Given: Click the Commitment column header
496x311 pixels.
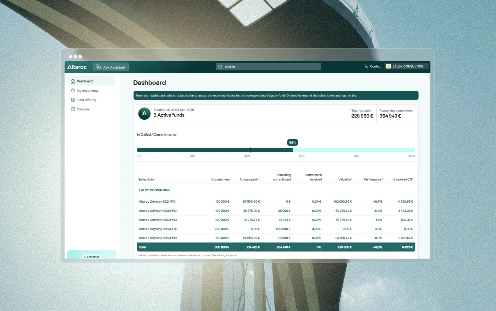Looking at the screenshot, I should pyautogui.click(x=220, y=179).
